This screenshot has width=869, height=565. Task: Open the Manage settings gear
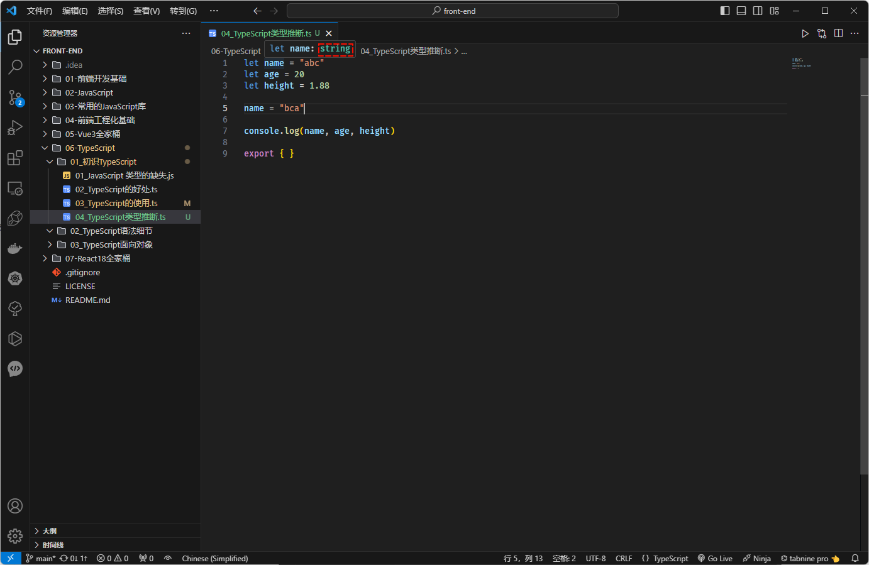click(15, 536)
